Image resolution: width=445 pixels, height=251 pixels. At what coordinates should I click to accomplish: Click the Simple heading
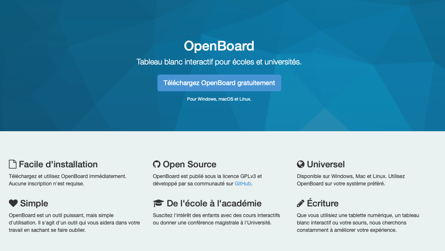34,203
